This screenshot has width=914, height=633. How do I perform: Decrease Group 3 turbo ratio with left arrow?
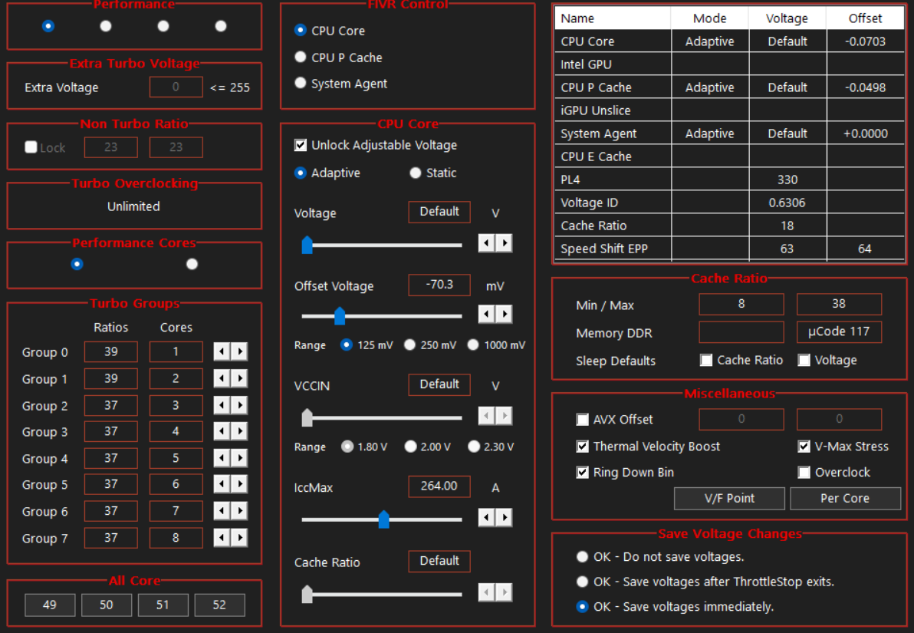[222, 432]
